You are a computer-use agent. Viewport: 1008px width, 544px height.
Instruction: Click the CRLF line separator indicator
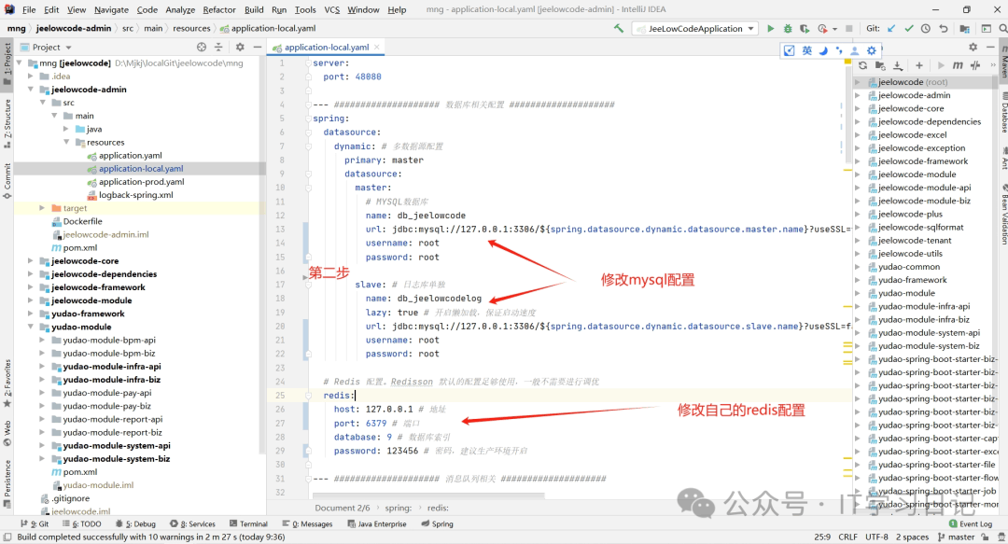[x=847, y=537]
